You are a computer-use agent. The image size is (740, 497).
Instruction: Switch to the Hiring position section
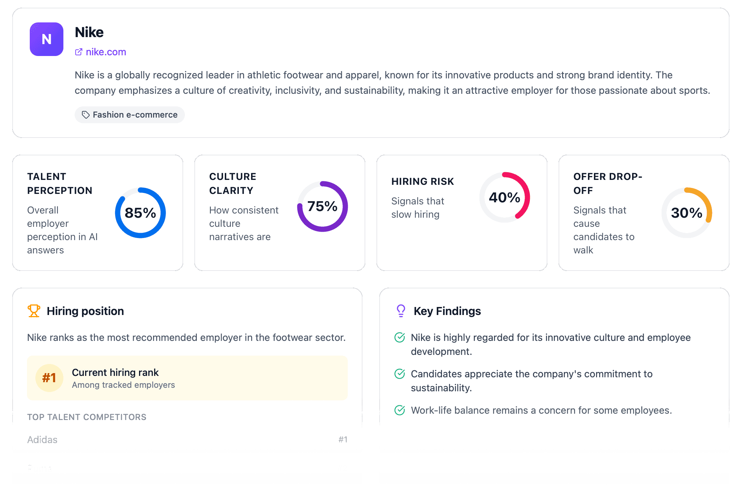coord(85,311)
